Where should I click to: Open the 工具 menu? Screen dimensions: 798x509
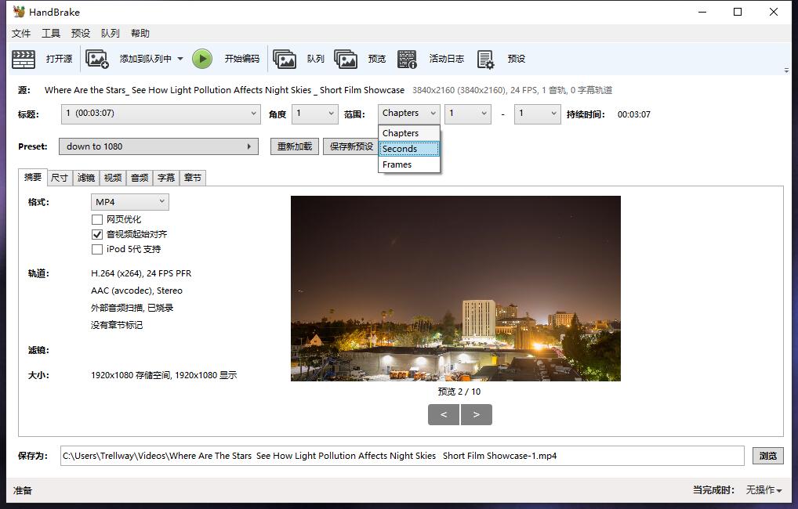pyautogui.click(x=51, y=34)
